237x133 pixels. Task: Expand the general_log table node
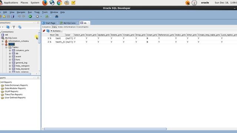point(10,63)
